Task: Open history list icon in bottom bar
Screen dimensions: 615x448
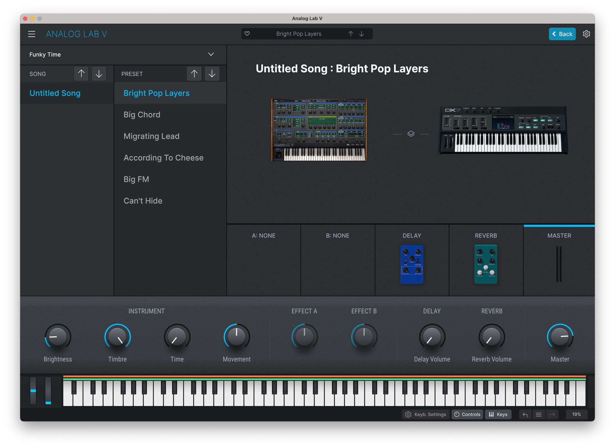Action: pyautogui.click(x=539, y=414)
